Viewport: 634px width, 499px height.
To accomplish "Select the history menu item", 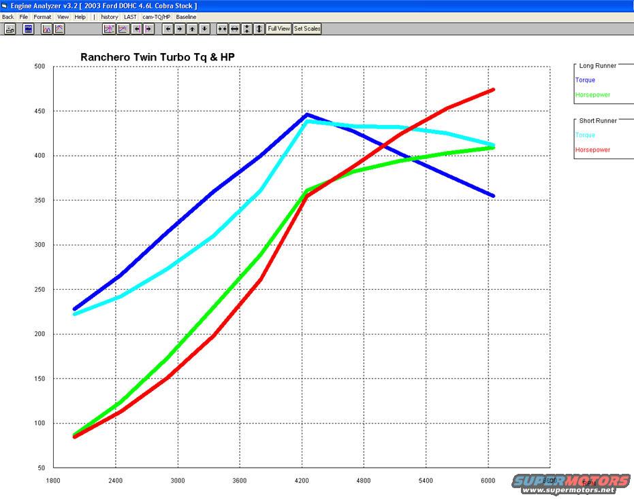I will click(x=109, y=16).
